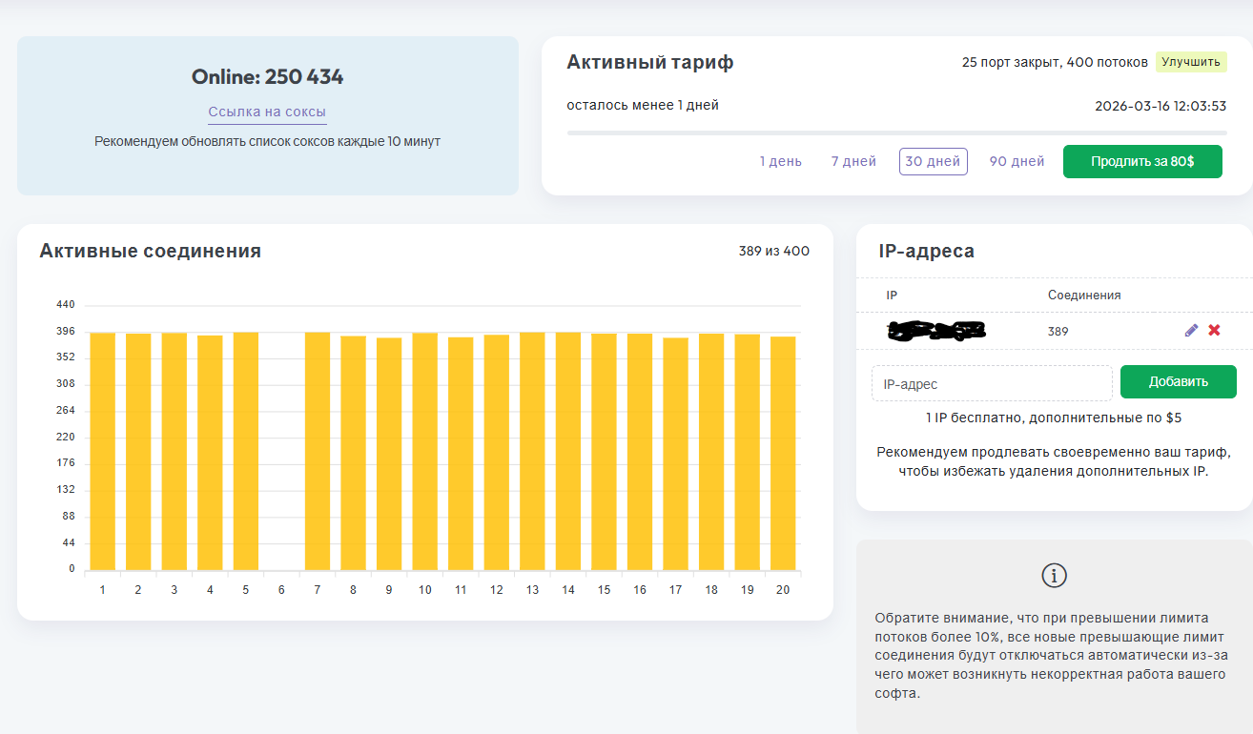Select the 30 дней tariff period

tap(933, 162)
